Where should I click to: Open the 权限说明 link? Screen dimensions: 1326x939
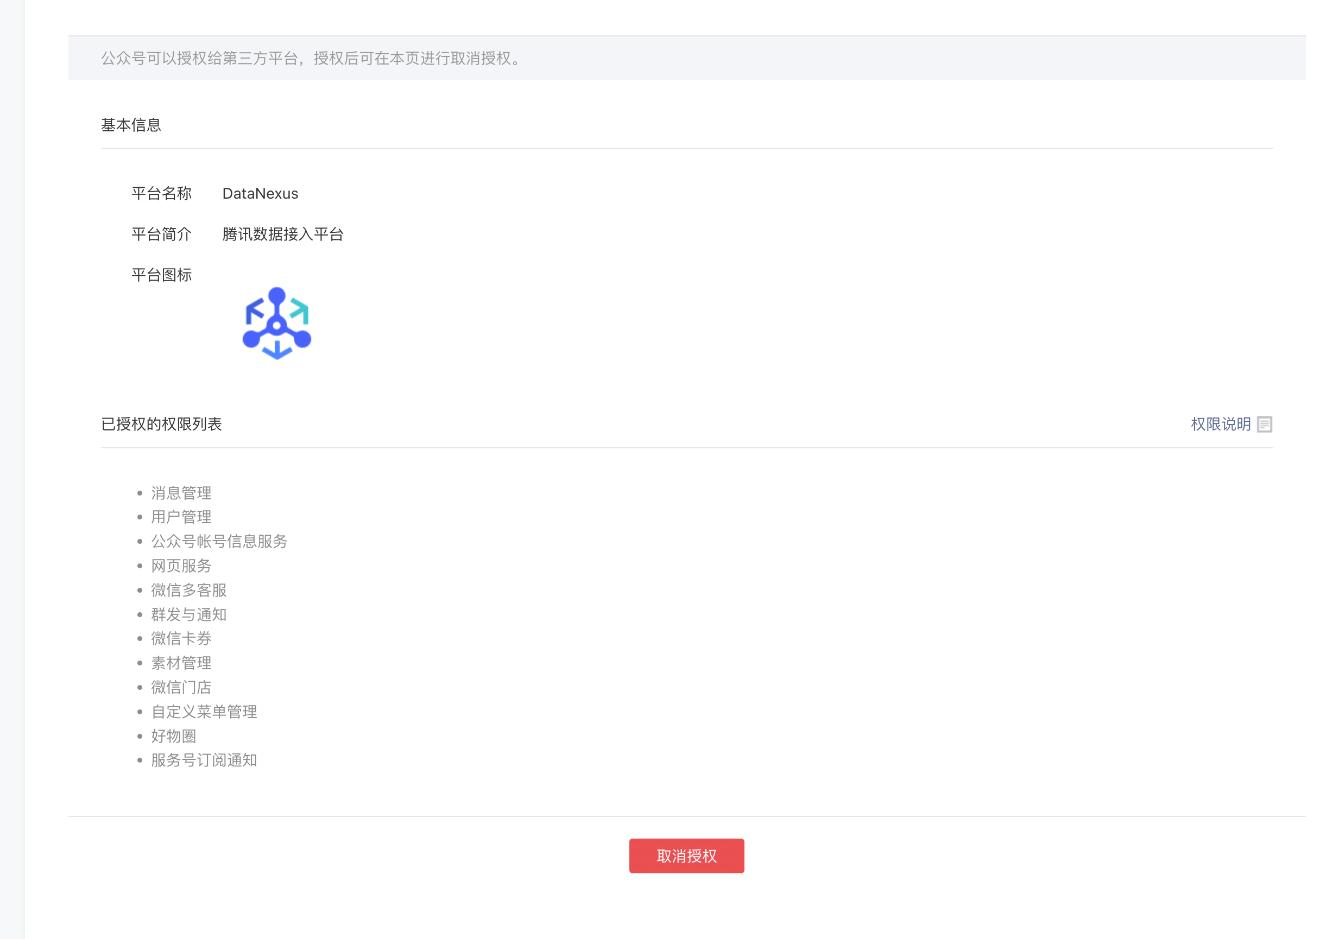[1220, 424]
